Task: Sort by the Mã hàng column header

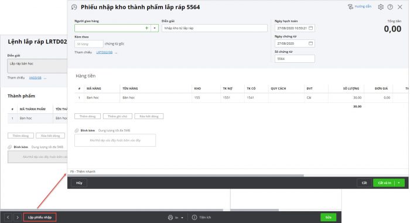Action: (x=94, y=89)
